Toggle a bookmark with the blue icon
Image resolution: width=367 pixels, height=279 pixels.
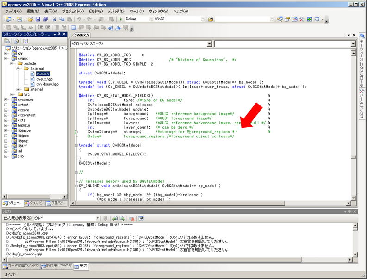(x=74, y=28)
